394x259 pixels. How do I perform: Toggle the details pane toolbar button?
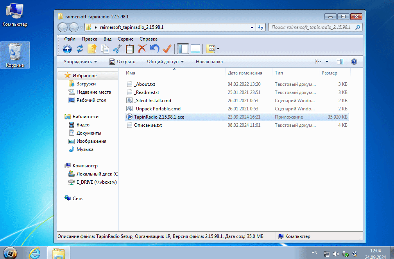pos(195,49)
